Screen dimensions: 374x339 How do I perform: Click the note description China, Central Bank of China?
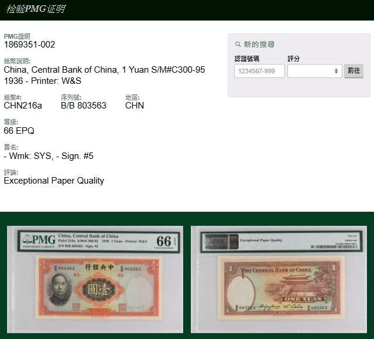coord(104,70)
